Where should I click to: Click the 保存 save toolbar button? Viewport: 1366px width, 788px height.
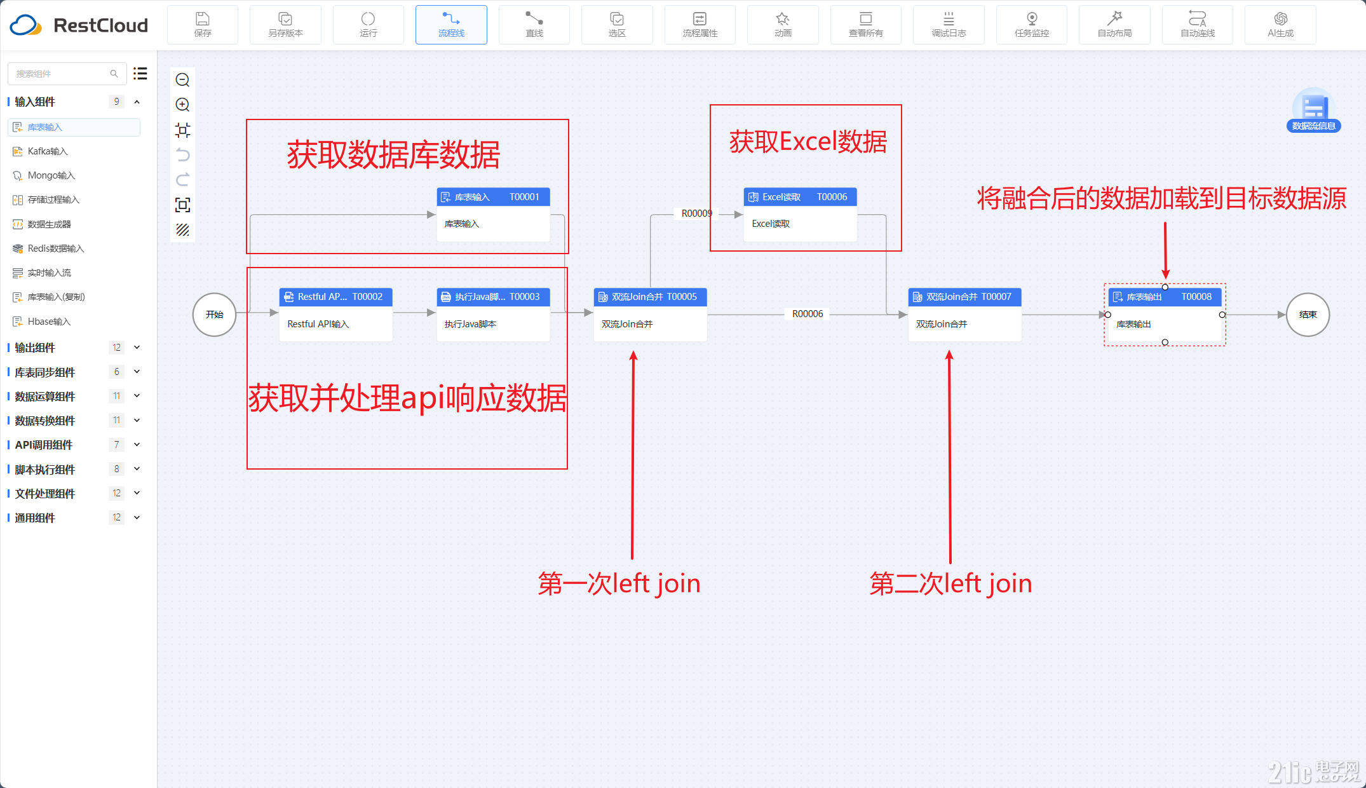coord(203,25)
